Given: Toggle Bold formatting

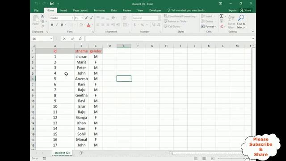Looking at the screenshot, I should [x=52, y=25].
